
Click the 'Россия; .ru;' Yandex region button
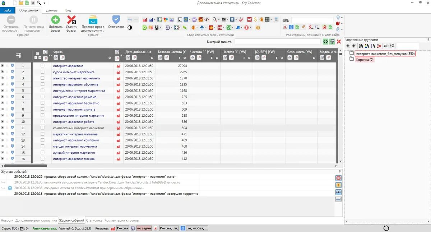(168, 228)
